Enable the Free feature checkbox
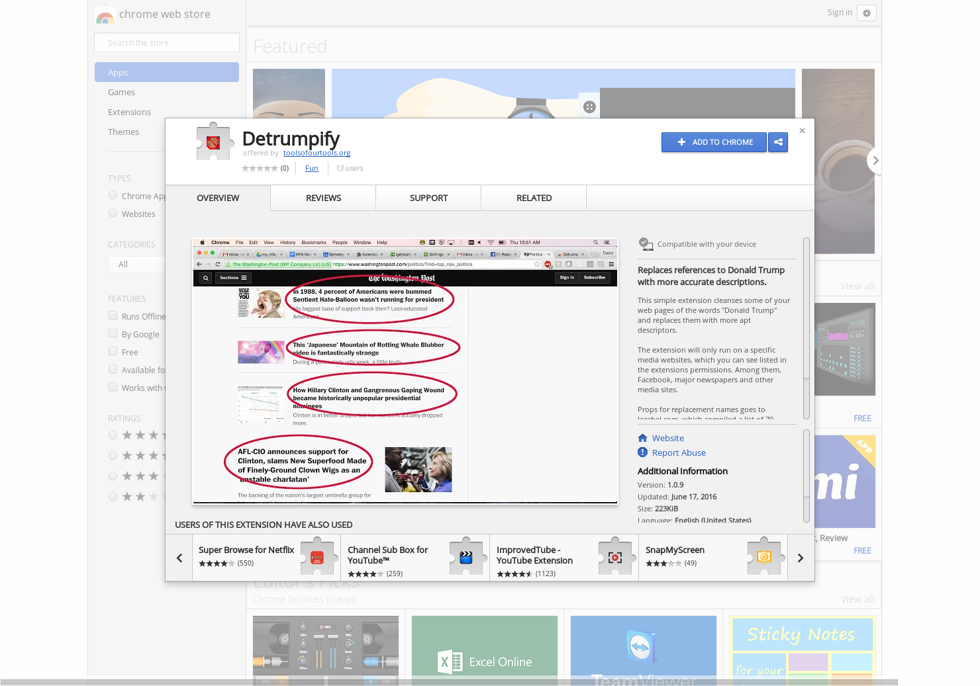The height and width of the screenshot is (686, 980). coord(113,351)
